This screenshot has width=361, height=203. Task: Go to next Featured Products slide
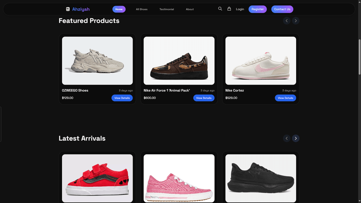[296, 21]
